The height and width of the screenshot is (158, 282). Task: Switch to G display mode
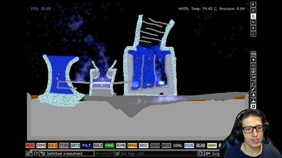pyautogui.click(x=253, y=11)
